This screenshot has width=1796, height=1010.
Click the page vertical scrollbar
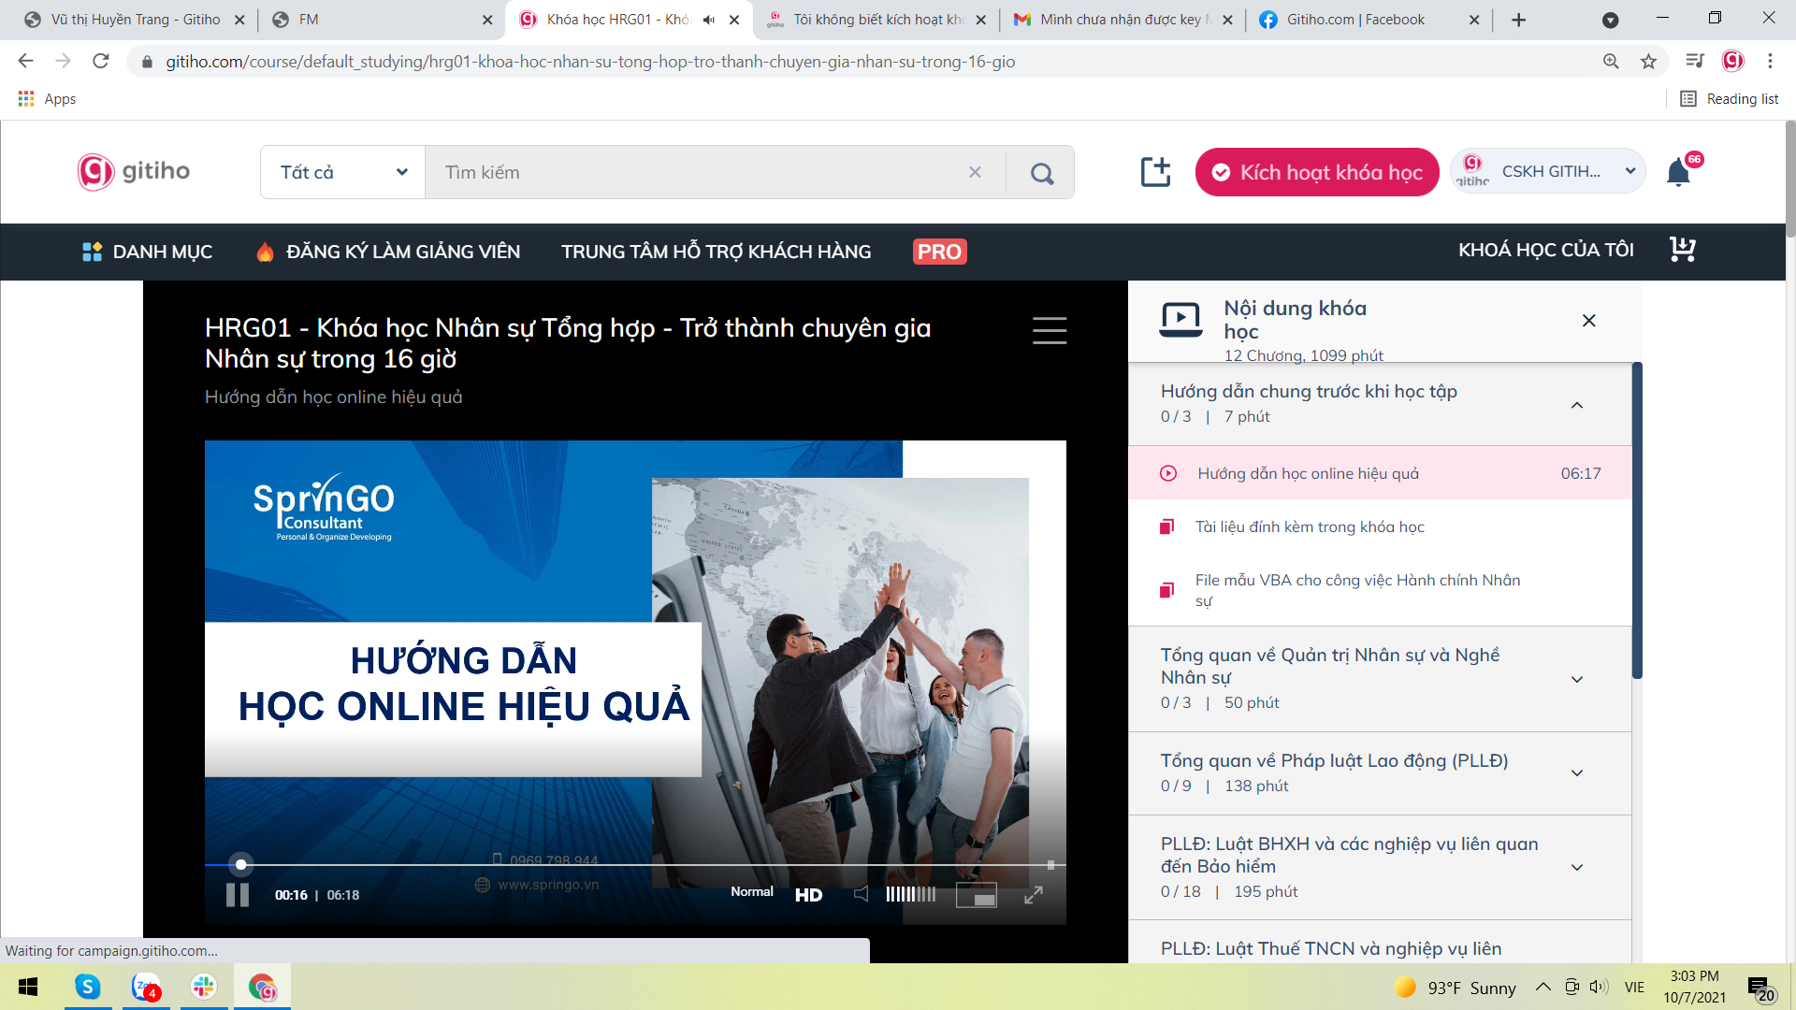pos(1789,180)
